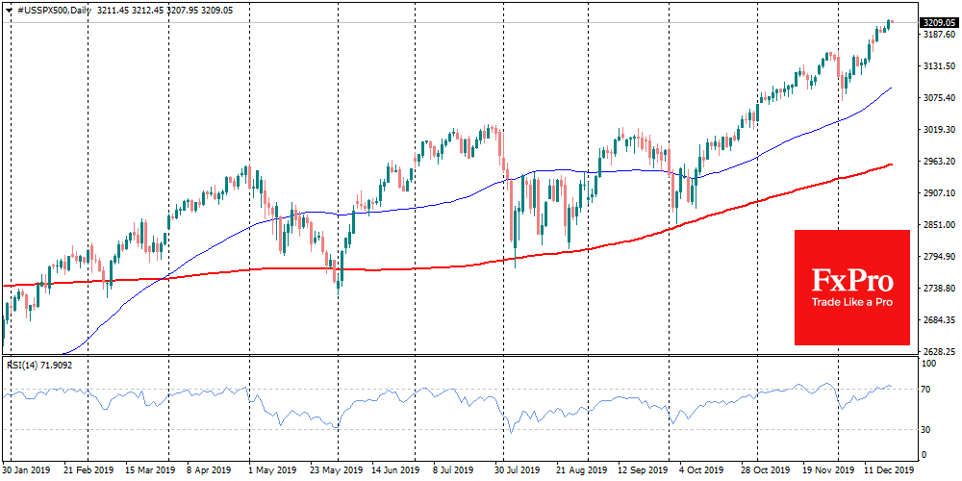Select the RSI(14) indicator label
This screenshot has width=962, height=481.
point(27,366)
